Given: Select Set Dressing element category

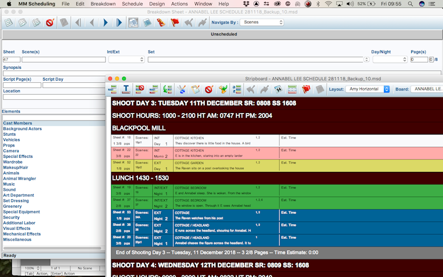Looking at the screenshot, I should pyautogui.click(x=16, y=201).
